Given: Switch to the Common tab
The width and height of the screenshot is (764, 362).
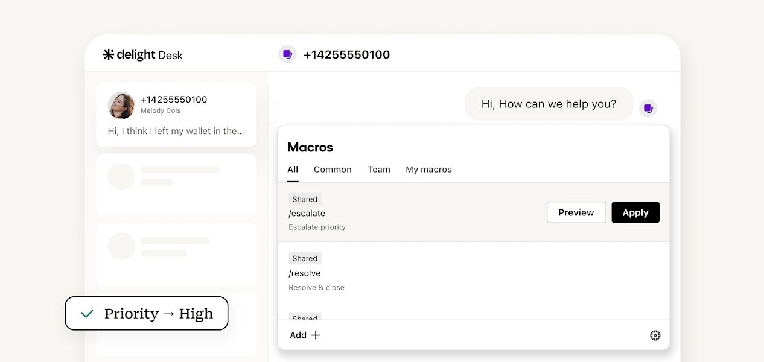Looking at the screenshot, I should point(333,170).
